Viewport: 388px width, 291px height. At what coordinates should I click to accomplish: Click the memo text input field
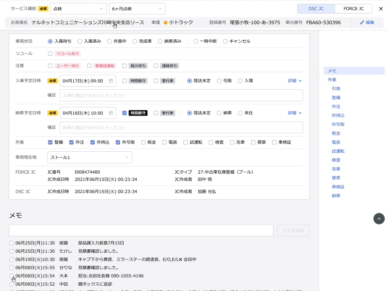click(141, 230)
